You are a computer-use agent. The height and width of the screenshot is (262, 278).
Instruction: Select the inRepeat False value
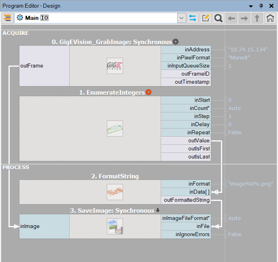(235, 133)
